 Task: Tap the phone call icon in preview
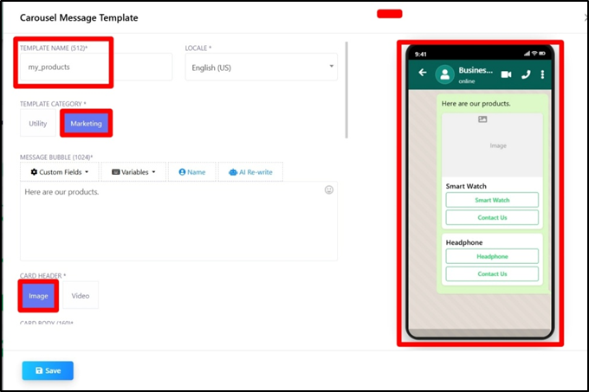(526, 74)
